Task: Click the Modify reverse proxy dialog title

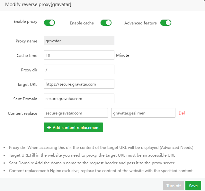Action: [38, 5]
